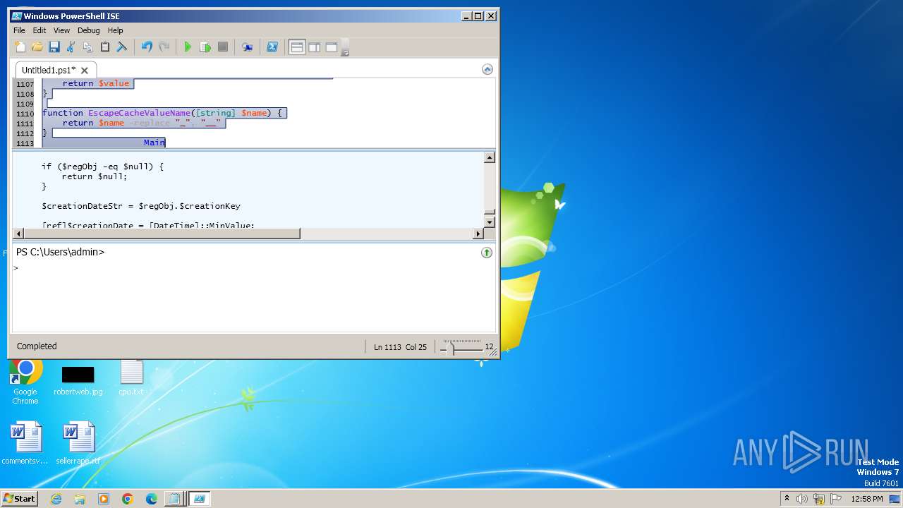Clear the output pane
This screenshot has width=903, height=508.
(122, 47)
